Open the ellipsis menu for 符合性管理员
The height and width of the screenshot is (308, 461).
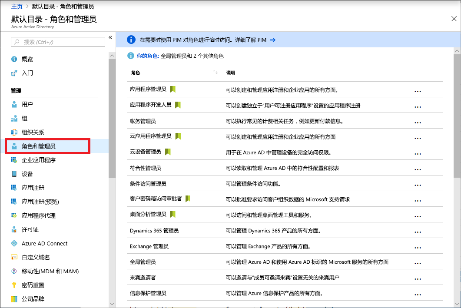tap(418, 169)
